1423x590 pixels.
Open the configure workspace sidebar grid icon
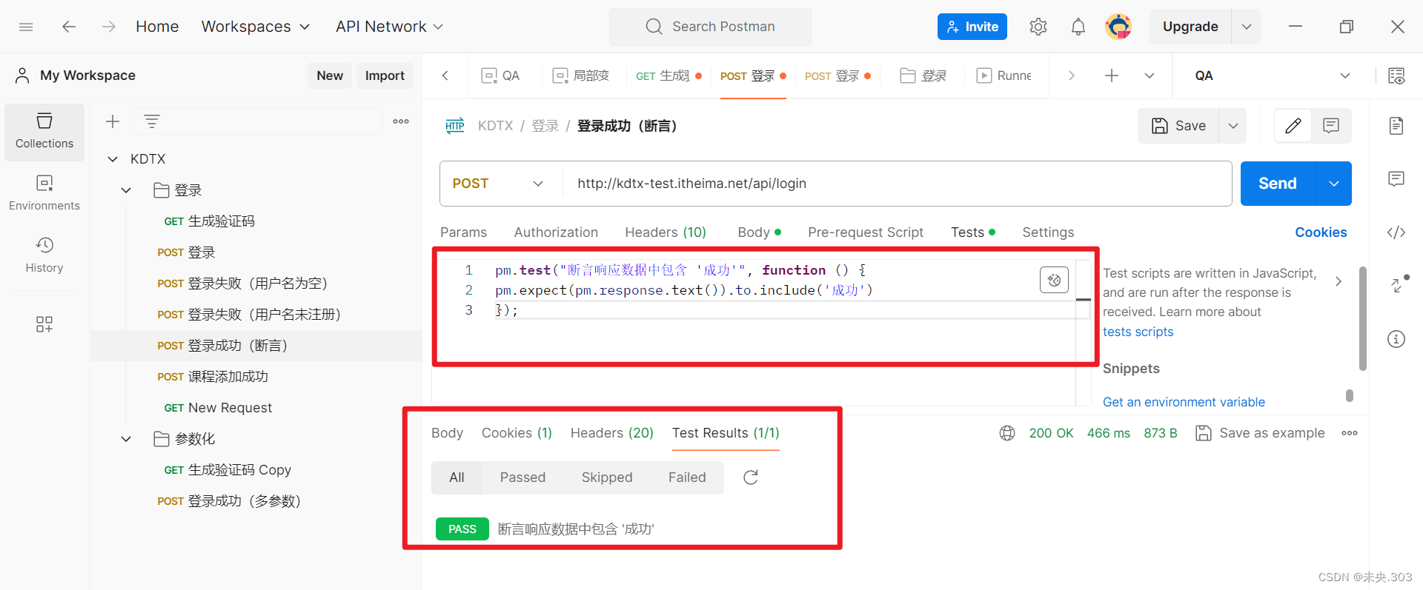[x=44, y=324]
